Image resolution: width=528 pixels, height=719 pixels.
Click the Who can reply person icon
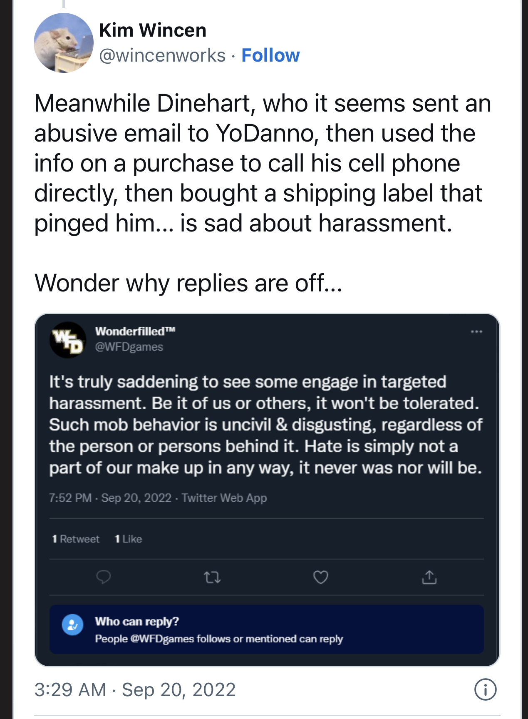[72, 625]
